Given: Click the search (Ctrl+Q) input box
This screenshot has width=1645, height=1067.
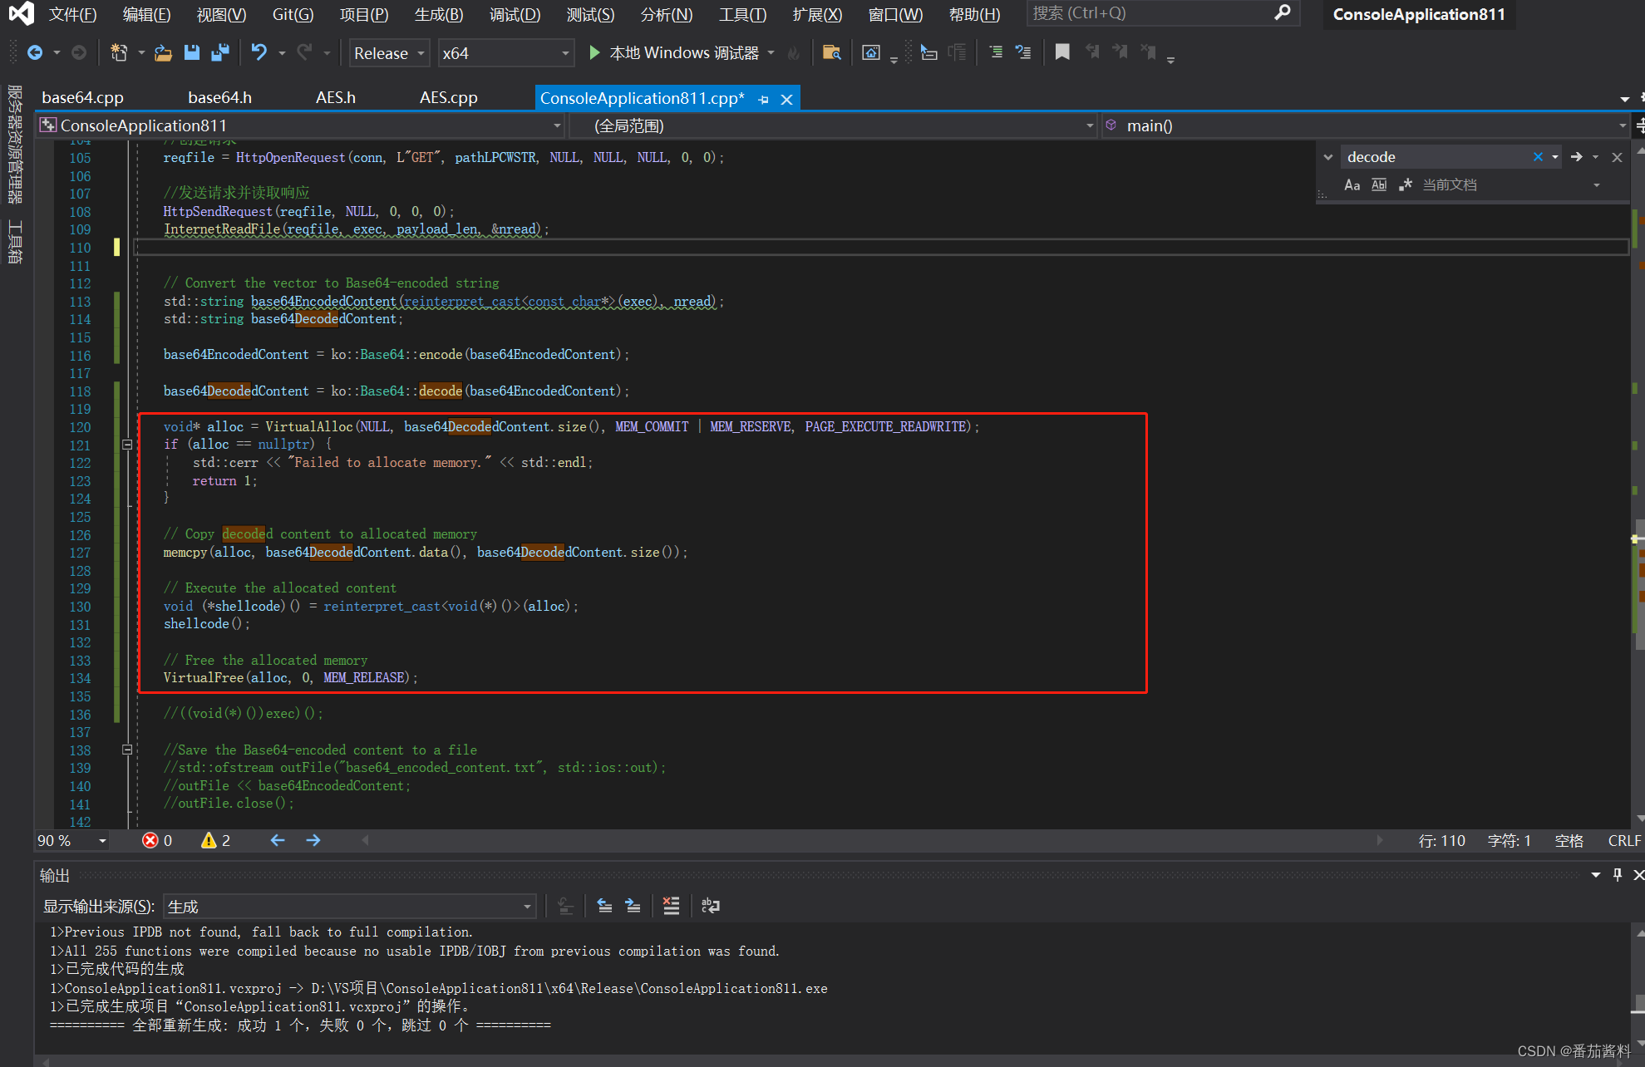Looking at the screenshot, I should tap(1162, 13).
